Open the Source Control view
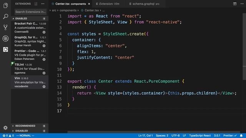Viewport: 246px width, 138px height. click(x=5, y=27)
